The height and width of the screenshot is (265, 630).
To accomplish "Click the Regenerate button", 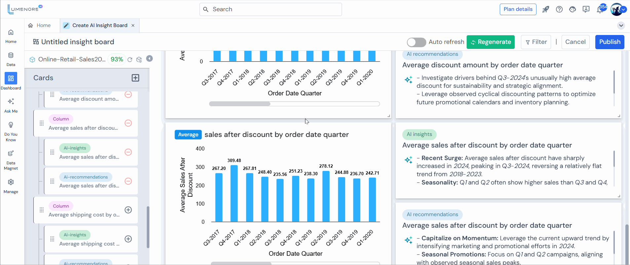I will 491,42.
